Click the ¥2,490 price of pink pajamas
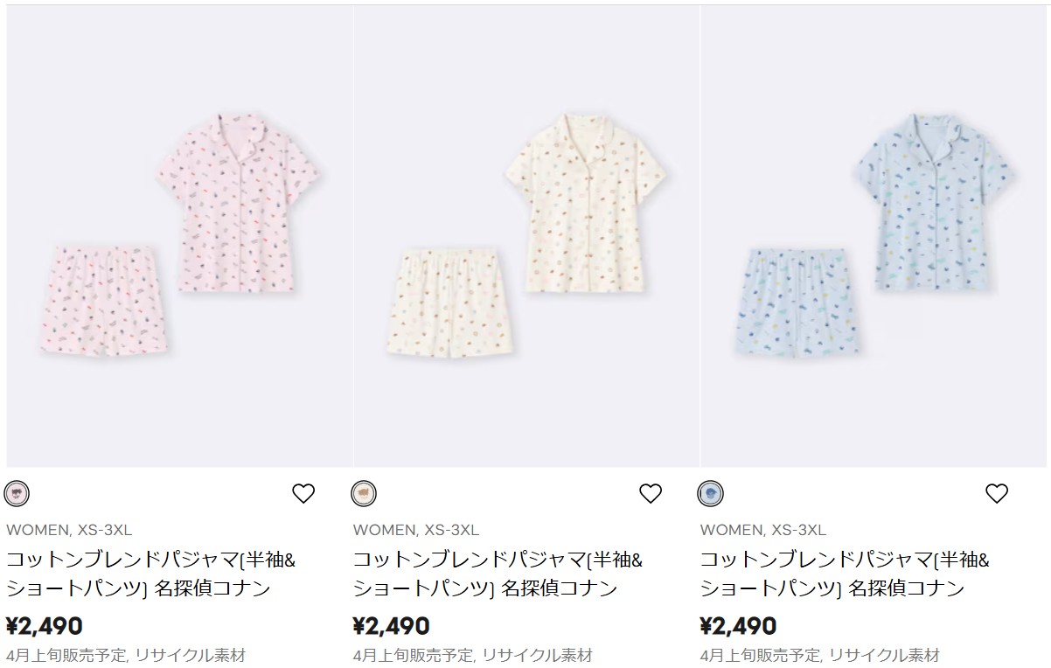1051x668 pixels. [45, 626]
